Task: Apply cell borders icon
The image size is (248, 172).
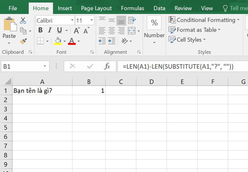Action: click(40, 41)
